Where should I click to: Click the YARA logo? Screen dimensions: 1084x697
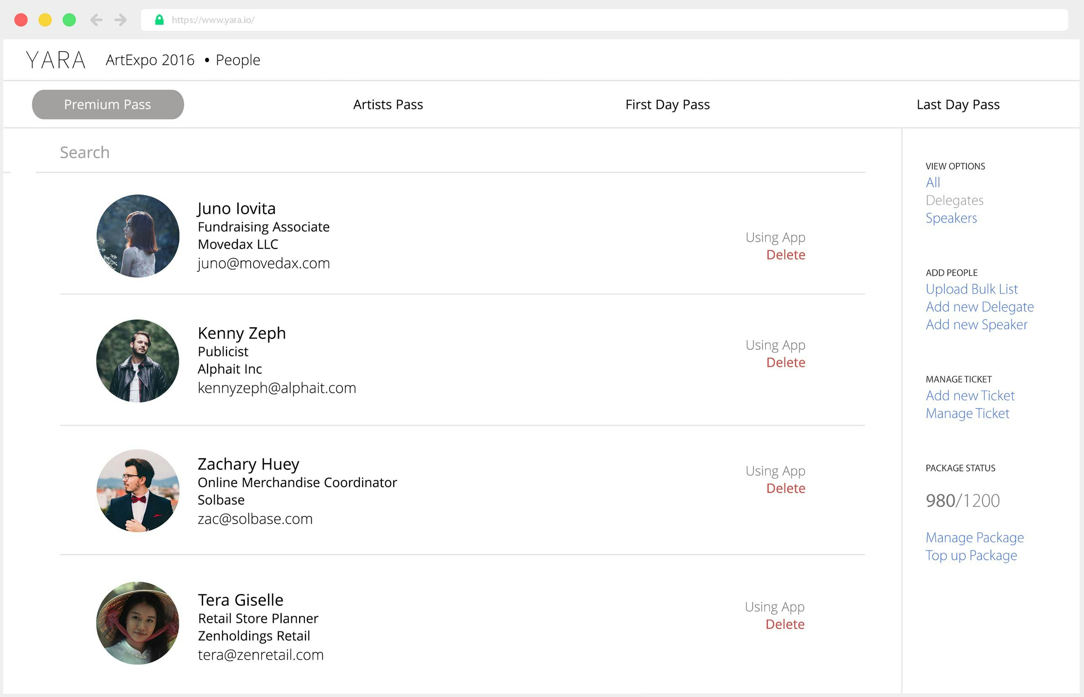point(56,60)
